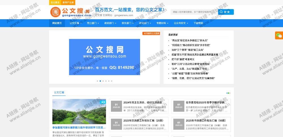Open article “强管、优教、促行”让流动党员“归巢焕彩”
Screen dimensions: 283x137
tap(193, 78)
